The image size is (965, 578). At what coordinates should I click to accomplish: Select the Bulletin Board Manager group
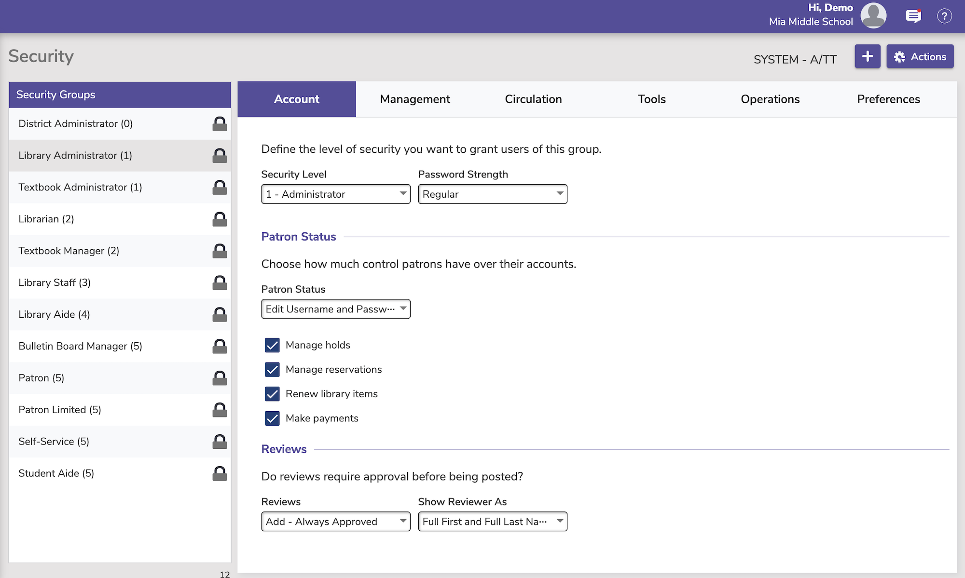point(80,346)
